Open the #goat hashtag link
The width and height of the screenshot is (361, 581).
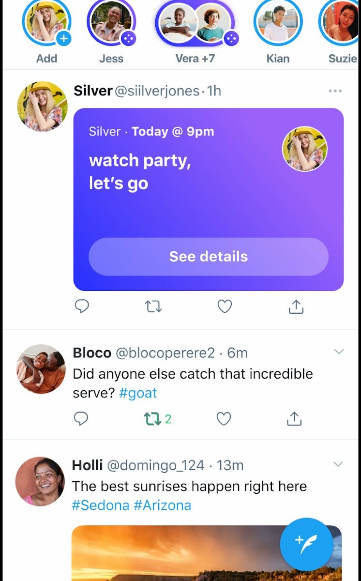(138, 393)
